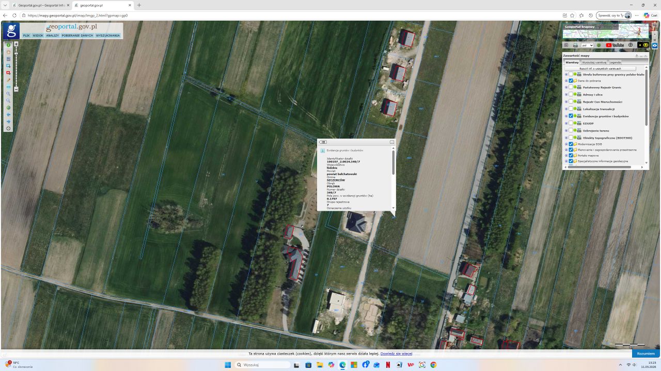The width and height of the screenshot is (661, 371).
Task: Enable the Adresy i ulice layer
Action: (571, 95)
